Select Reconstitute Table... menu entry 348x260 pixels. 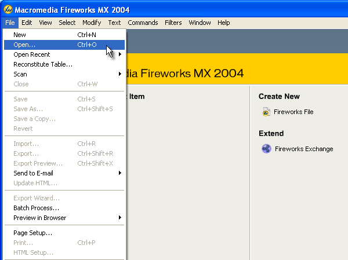tap(43, 64)
